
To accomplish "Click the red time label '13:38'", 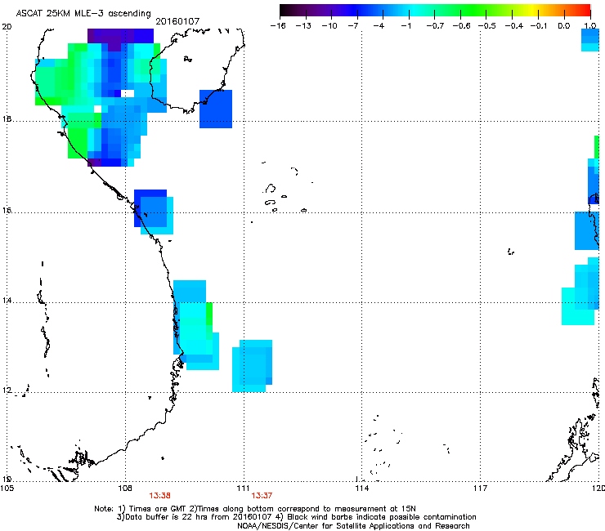I will 160,496.
